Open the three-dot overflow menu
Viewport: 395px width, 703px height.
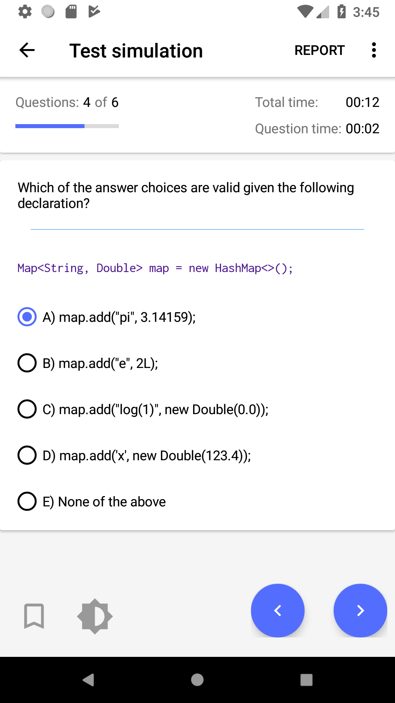click(x=373, y=50)
